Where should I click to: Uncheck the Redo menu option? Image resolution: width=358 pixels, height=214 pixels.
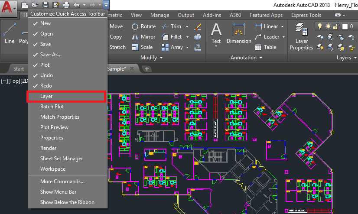click(x=46, y=86)
